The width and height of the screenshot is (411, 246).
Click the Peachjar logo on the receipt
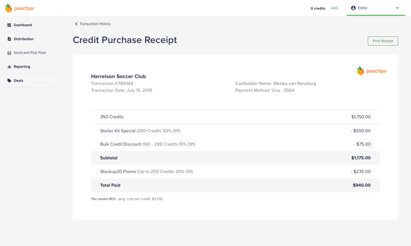[372, 71]
